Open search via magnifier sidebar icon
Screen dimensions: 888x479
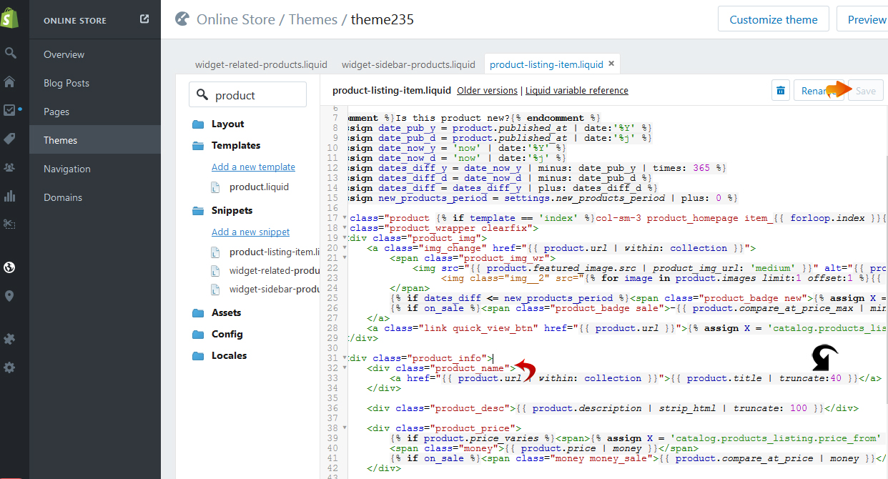click(x=10, y=53)
